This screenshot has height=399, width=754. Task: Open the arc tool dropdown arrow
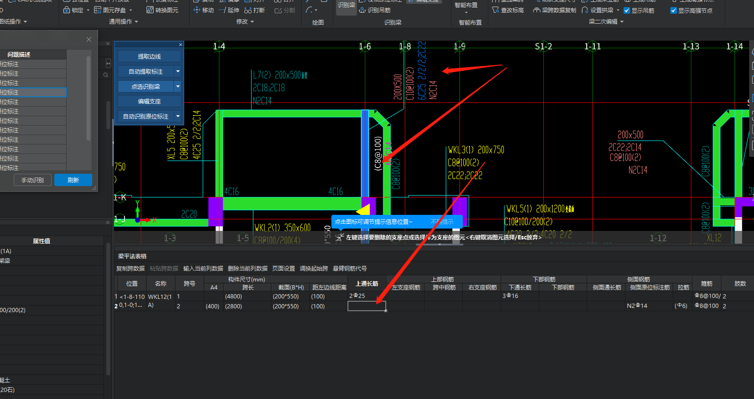316,10
